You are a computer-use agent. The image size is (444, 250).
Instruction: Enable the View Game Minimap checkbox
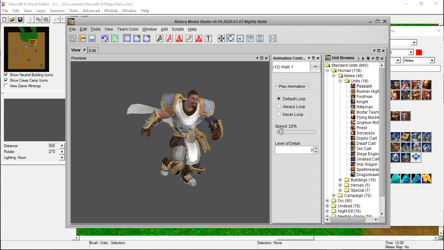(x=6, y=86)
